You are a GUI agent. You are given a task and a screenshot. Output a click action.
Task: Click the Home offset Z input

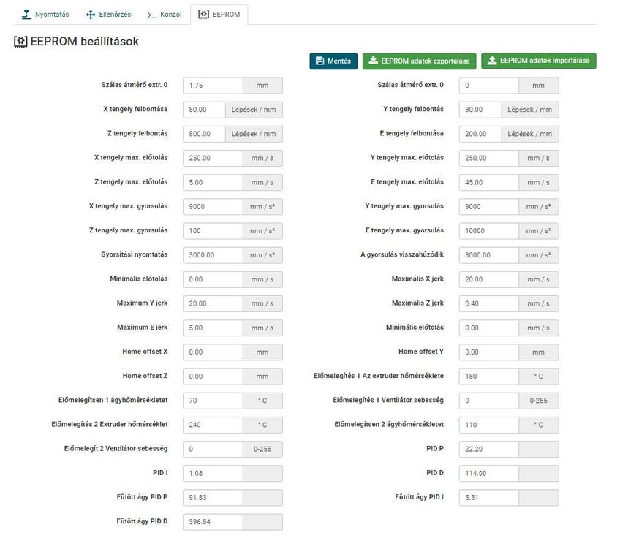coord(212,377)
